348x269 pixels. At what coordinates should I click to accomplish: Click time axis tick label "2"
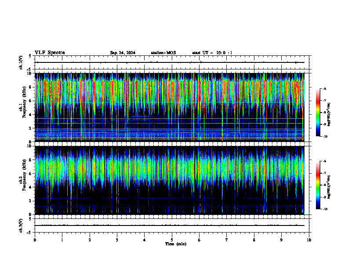coord(90,240)
